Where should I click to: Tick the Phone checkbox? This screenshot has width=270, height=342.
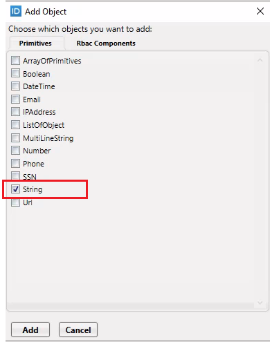pyautogui.click(x=15, y=164)
